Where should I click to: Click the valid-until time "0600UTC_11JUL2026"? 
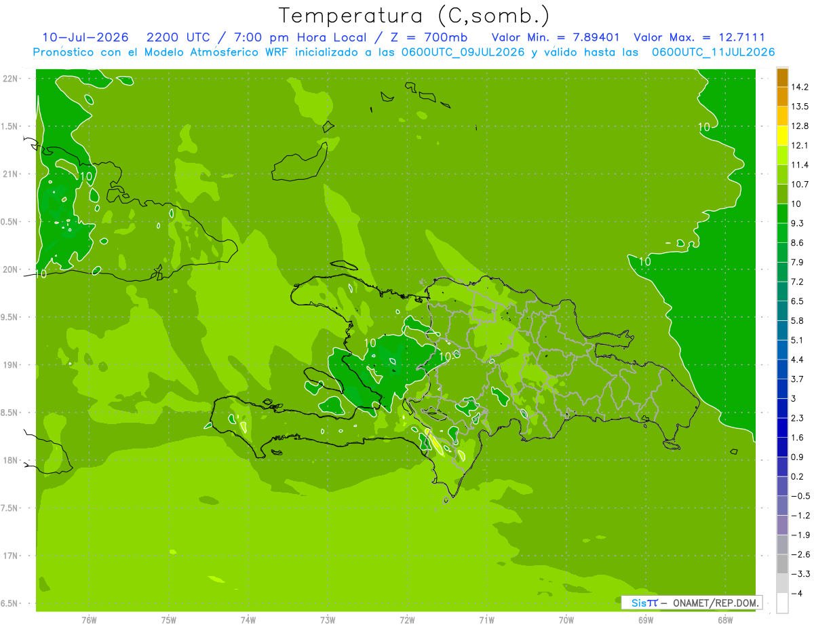click(713, 52)
